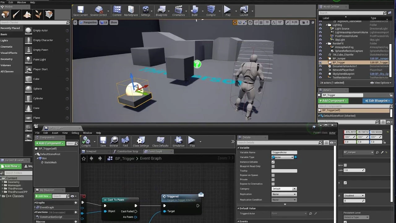Click the Compile icon in blueprint editor
396x223 pixels.
(x=86, y=142)
